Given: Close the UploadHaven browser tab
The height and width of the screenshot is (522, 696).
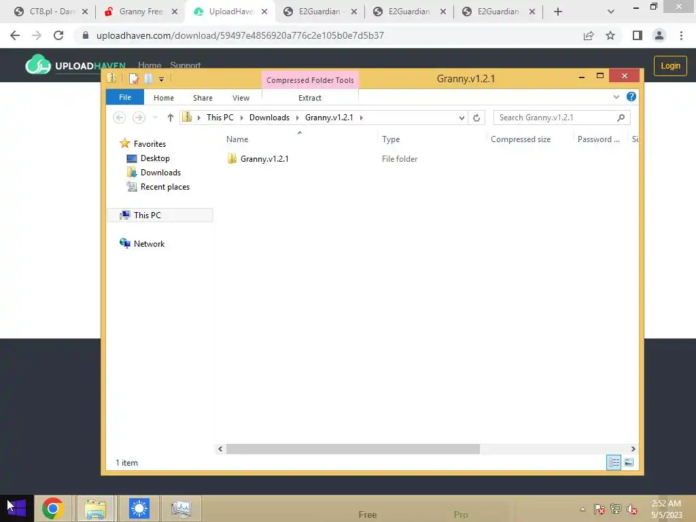Looking at the screenshot, I should (264, 12).
